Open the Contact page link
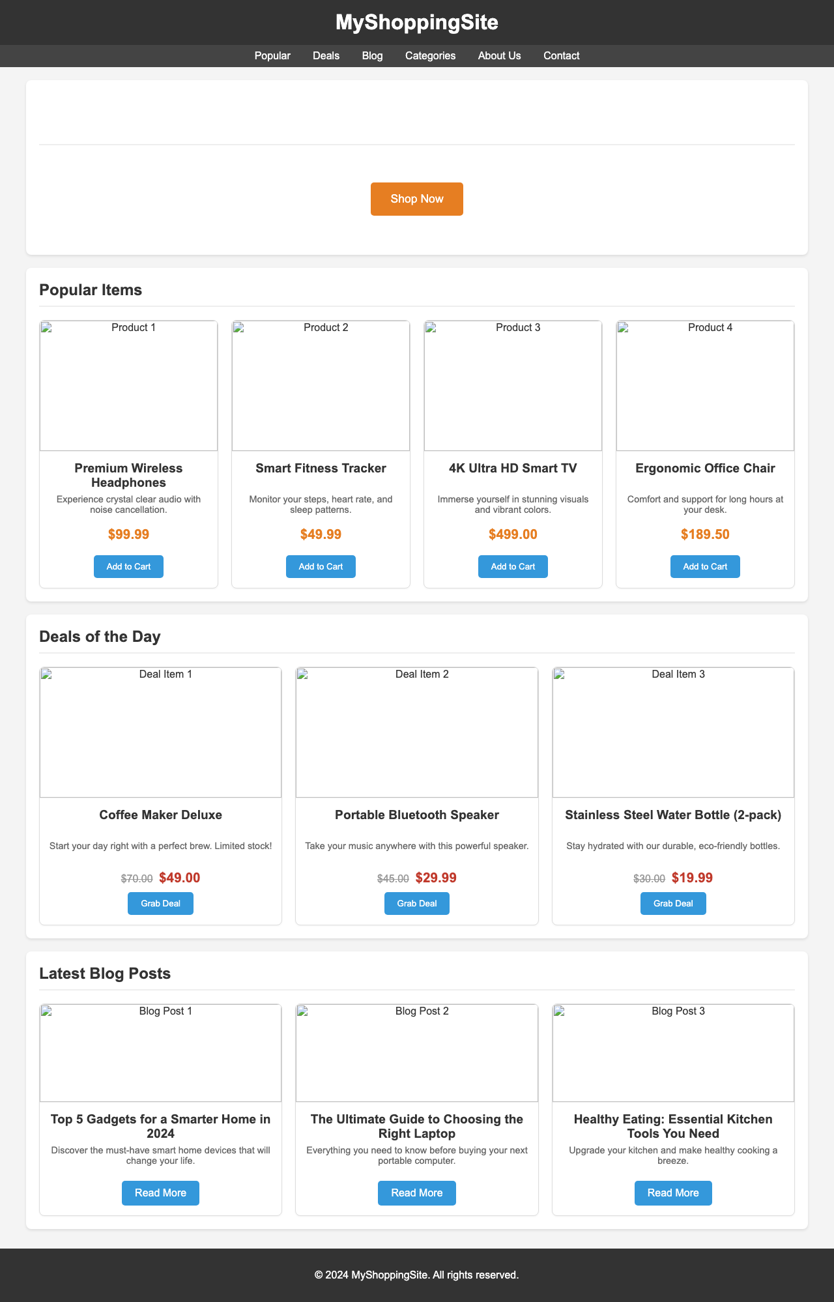834x1302 pixels. coord(561,56)
